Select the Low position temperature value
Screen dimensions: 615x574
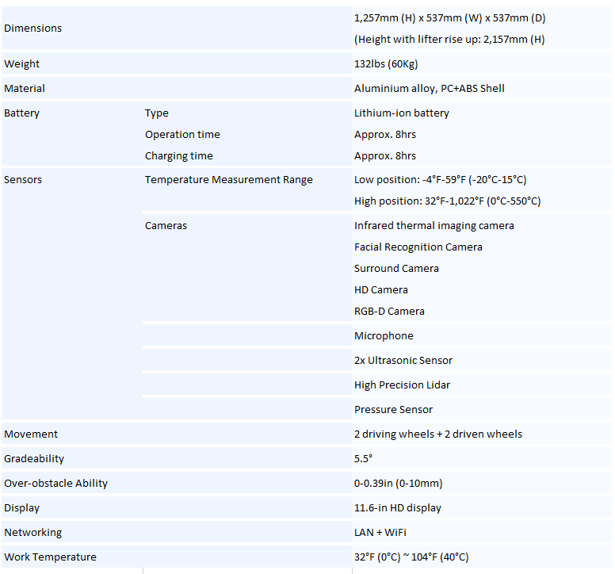pos(440,180)
